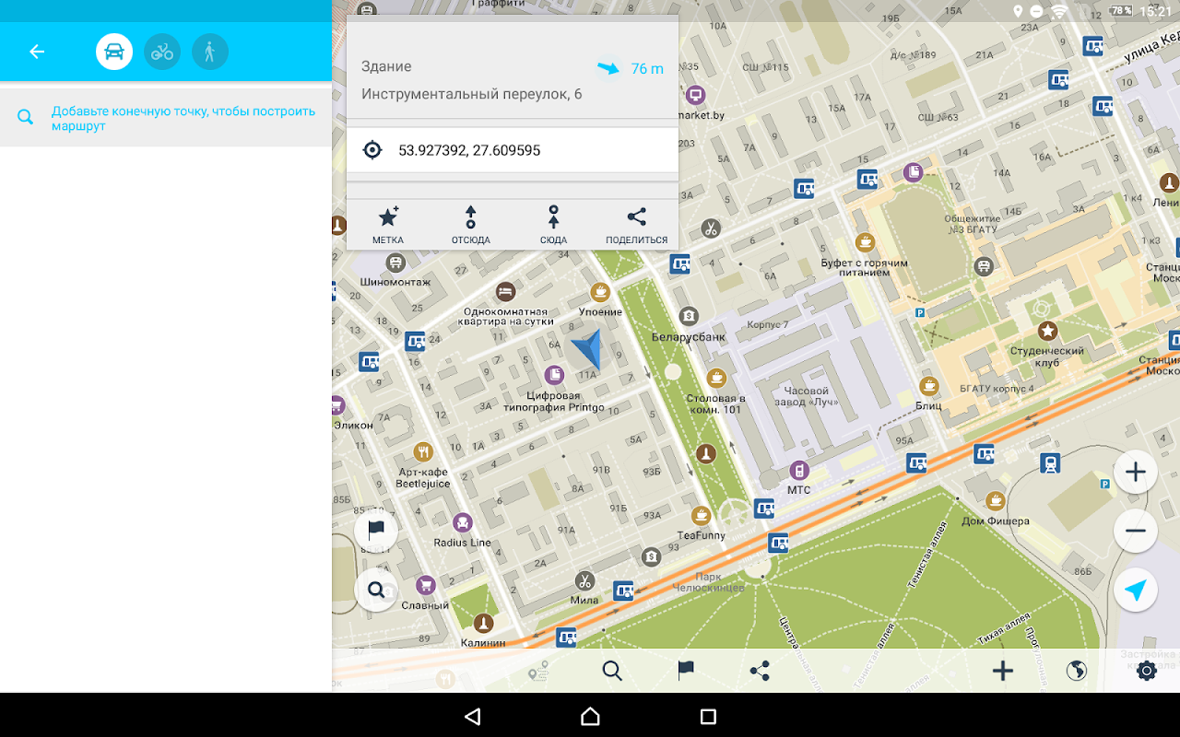This screenshot has width=1180, height=737.
Task: Tap the TeaFunny cafe marker
Action: [x=702, y=515]
